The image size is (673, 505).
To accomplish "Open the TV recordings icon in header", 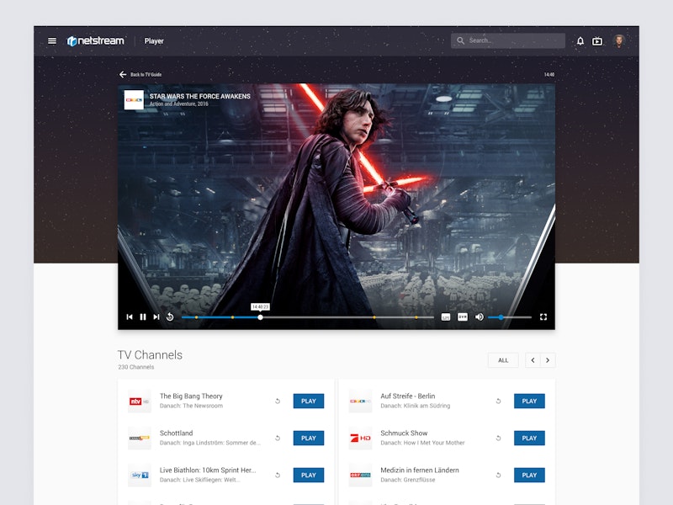I will coord(597,41).
